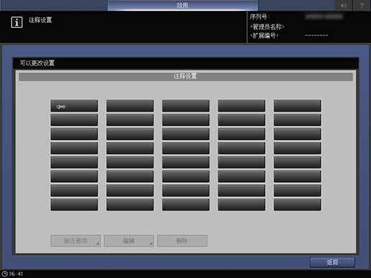Click the 编辑 button

(x=129, y=241)
